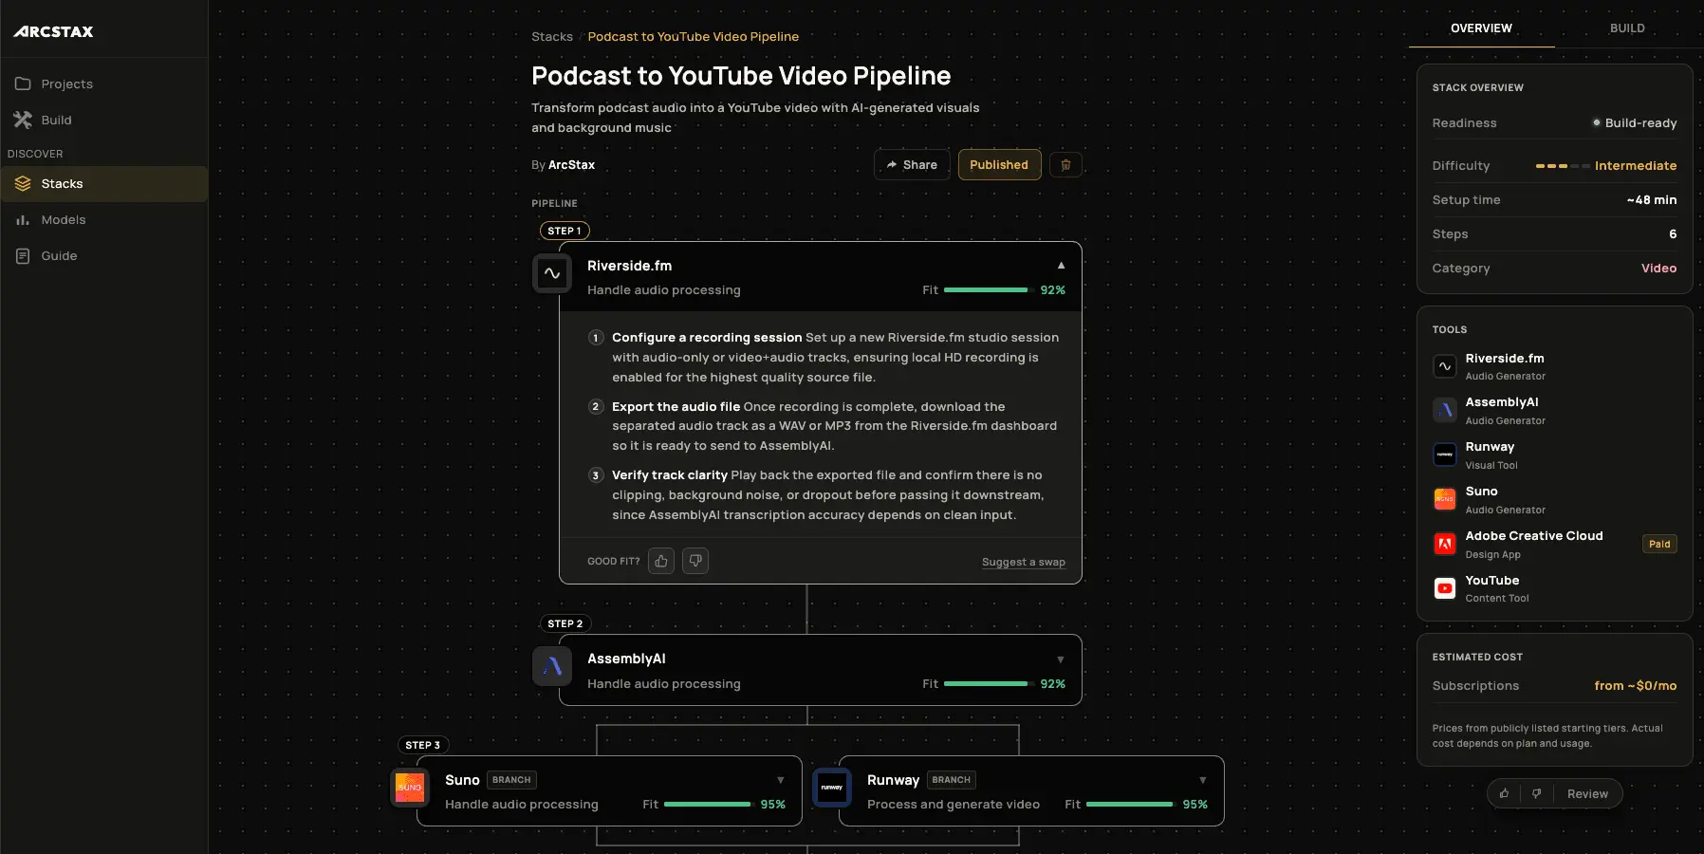The image size is (1704, 854).
Task: Click the Steps count value 6
Action: click(1673, 233)
